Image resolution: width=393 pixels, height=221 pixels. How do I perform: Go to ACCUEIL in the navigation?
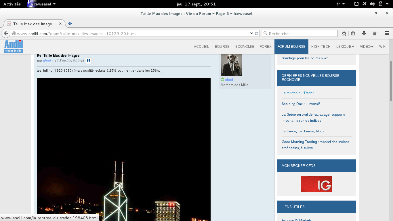pos(201,47)
